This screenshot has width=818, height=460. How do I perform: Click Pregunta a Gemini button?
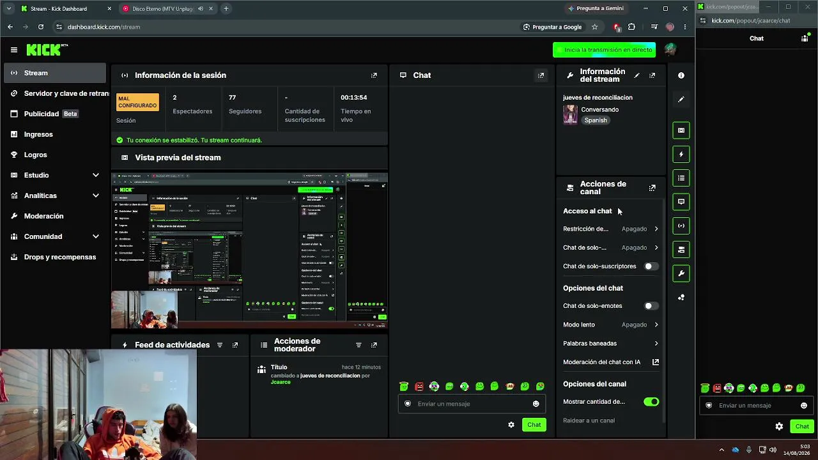tap(594, 8)
